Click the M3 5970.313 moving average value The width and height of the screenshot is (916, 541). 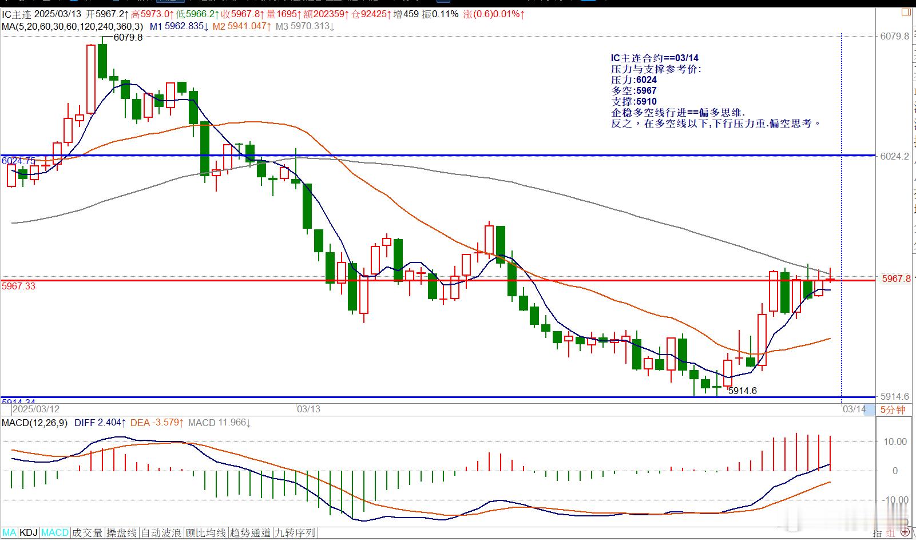tap(305, 26)
